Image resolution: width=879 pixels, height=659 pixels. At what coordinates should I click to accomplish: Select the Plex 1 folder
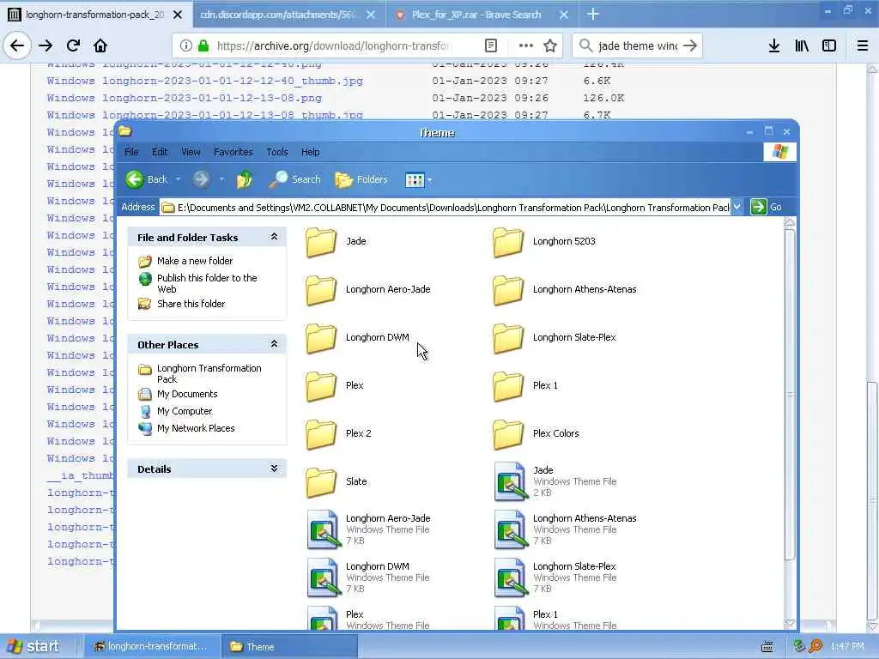pos(525,387)
